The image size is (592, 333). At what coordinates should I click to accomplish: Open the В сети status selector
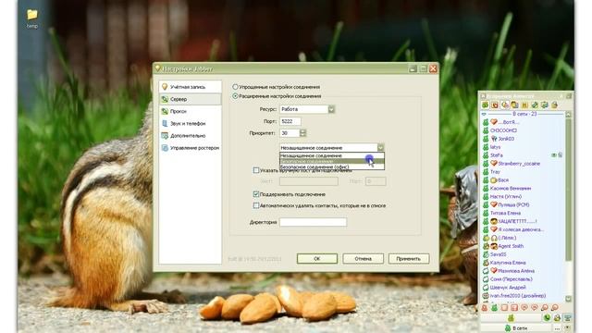pos(517,328)
